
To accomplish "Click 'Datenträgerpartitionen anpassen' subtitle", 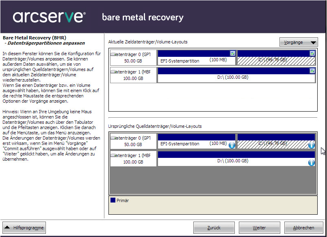I will [46, 43].
